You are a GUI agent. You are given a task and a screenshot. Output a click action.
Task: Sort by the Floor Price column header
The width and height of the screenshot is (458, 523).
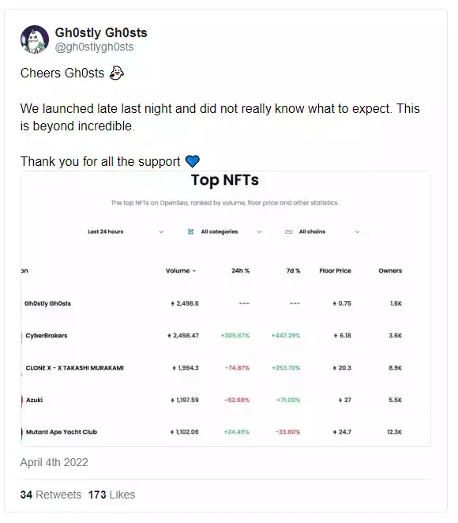point(335,271)
